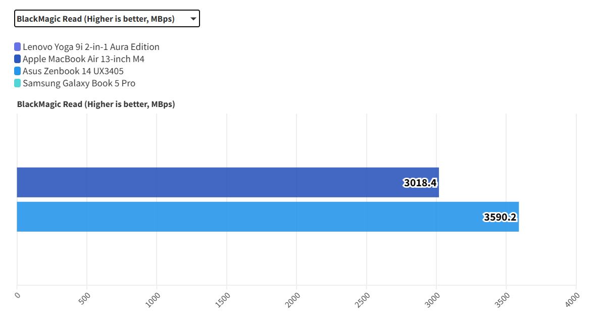Click the 2000 axis tick label
Viewport: 594px width, 317px height.
tap(293, 298)
